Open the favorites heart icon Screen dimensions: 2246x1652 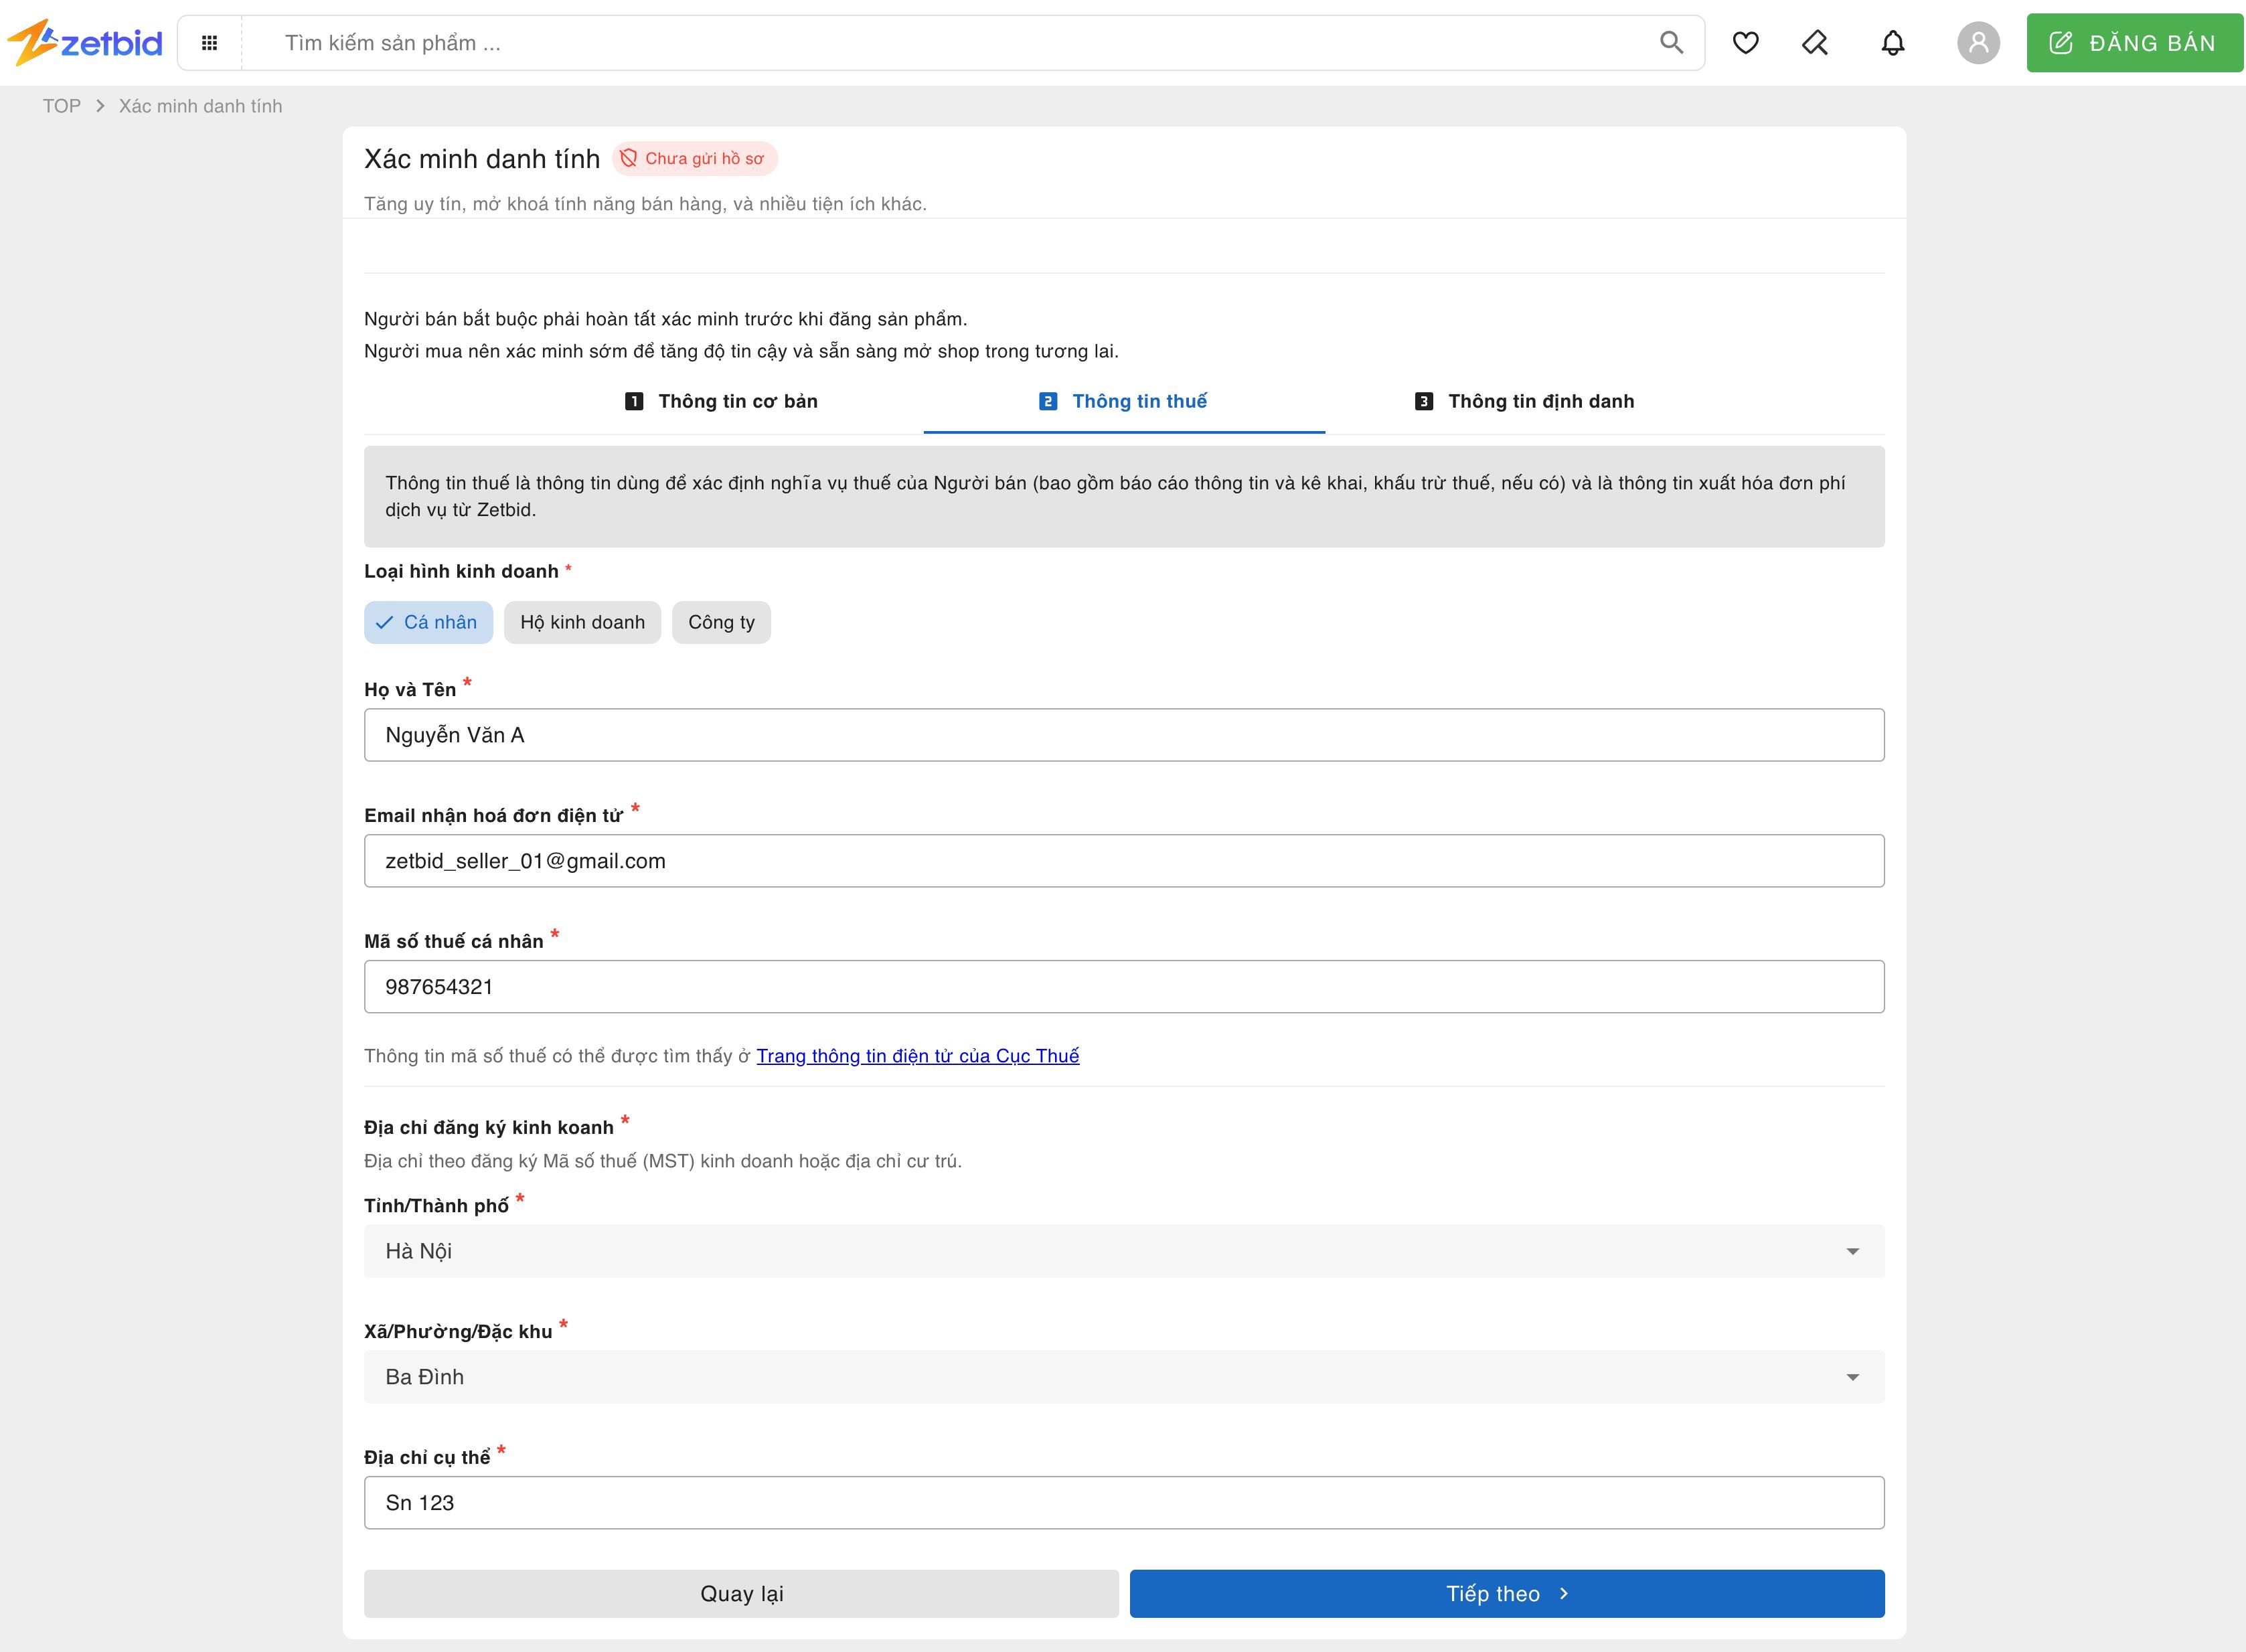click(1745, 43)
